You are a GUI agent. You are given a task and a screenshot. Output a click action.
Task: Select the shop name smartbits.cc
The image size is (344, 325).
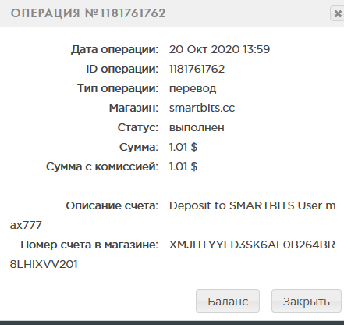coord(202,108)
